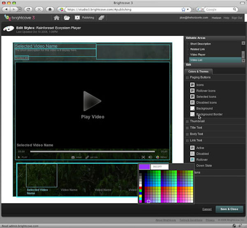This screenshot has height=228, width=247.
Task: Collapse the Paging Buttons section
Action: pos(187,78)
